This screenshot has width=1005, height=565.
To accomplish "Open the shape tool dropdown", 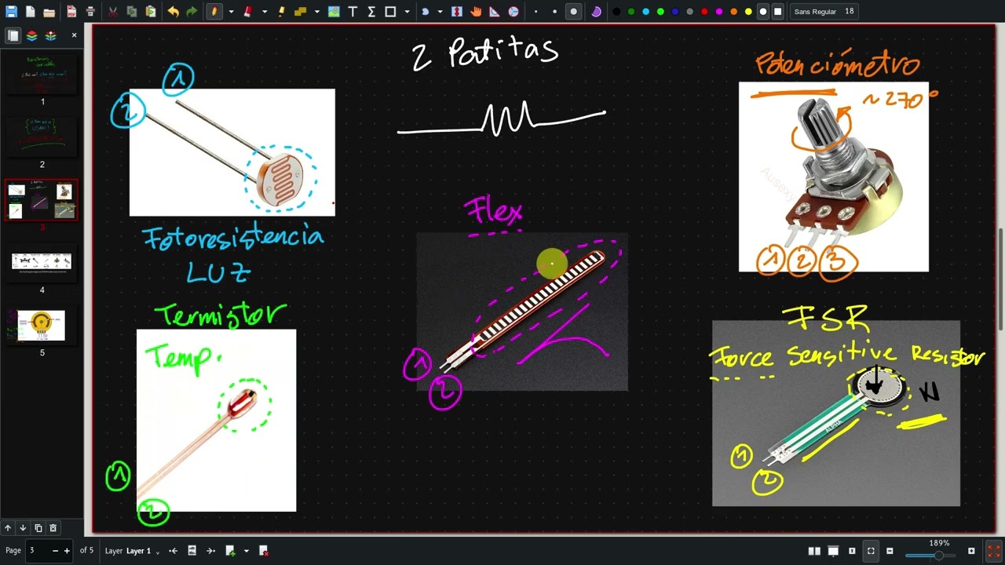I will pyautogui.click(x=407, y=12).
